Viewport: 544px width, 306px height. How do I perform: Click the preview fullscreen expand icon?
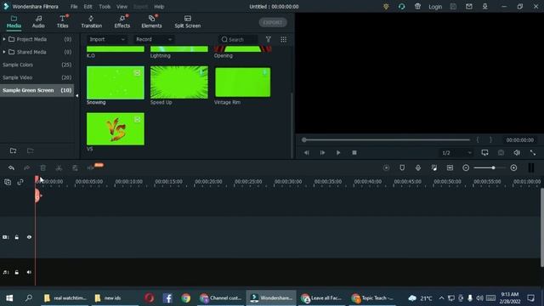(x=533, y=153)
